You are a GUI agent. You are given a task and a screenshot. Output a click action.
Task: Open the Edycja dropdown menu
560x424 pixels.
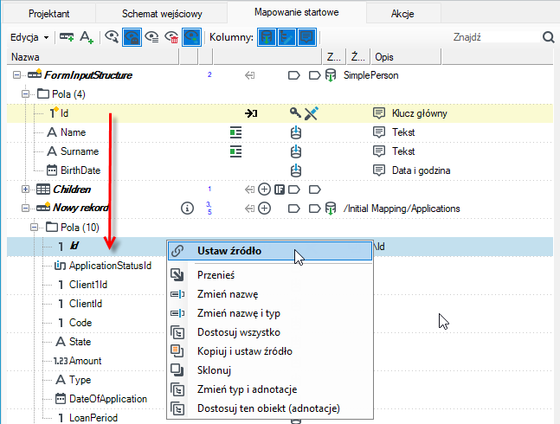click(29, 37)
